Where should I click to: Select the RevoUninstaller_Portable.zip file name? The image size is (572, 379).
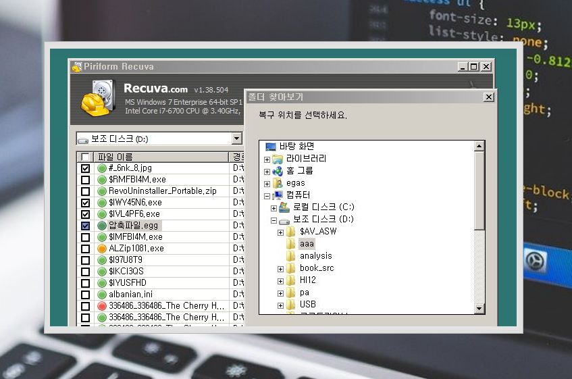point(163,191)
